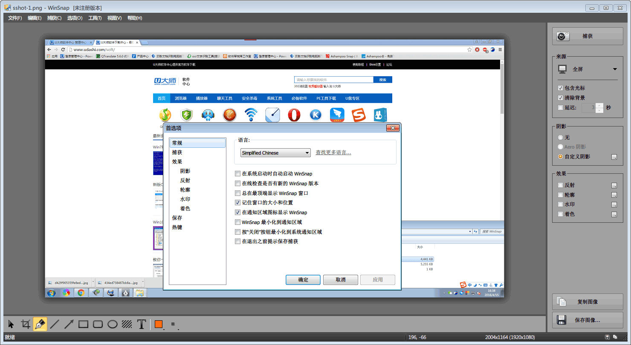Open the 帮助(H) menu
The width and height of the screenshot is (631, 345).
135,18
